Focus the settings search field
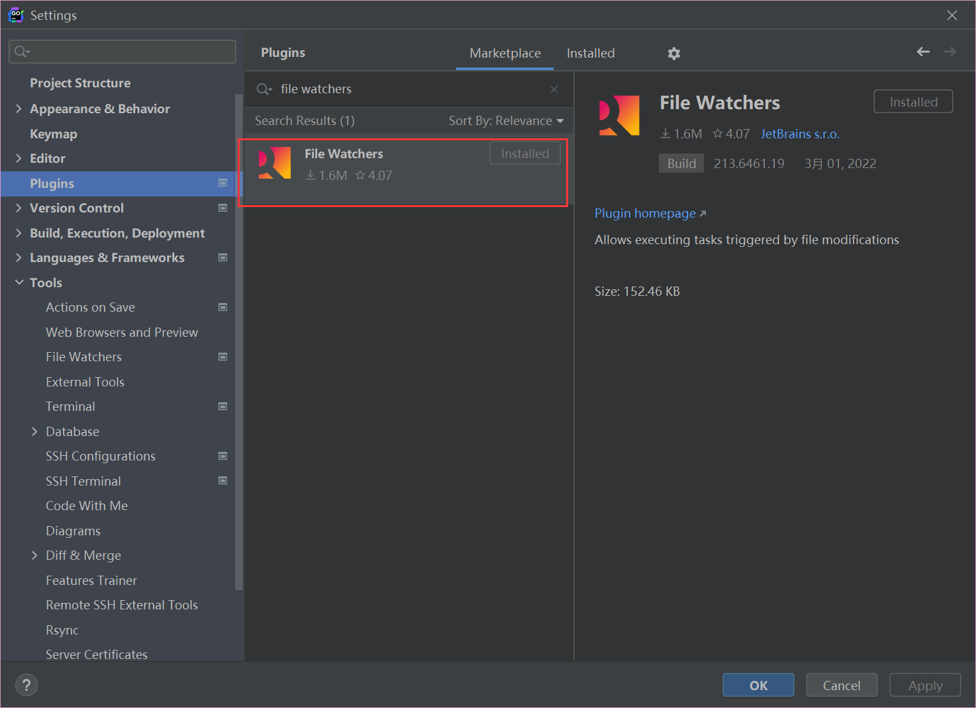Screen dimensions: 976x708 click(122, 52)
